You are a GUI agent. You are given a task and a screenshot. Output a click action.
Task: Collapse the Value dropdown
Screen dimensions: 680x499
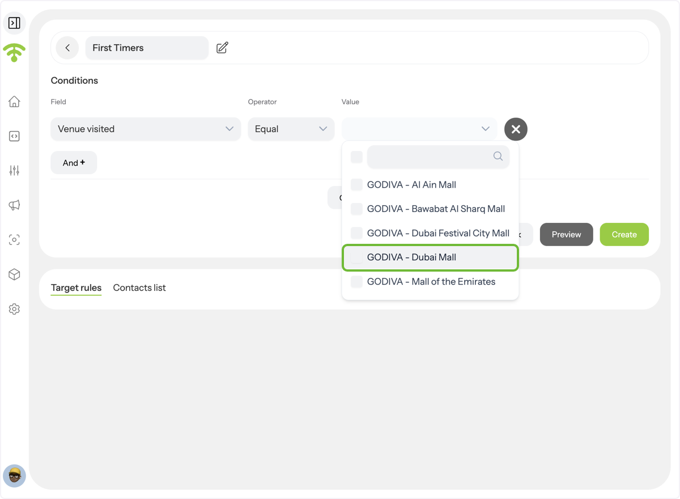coord(419,129)
